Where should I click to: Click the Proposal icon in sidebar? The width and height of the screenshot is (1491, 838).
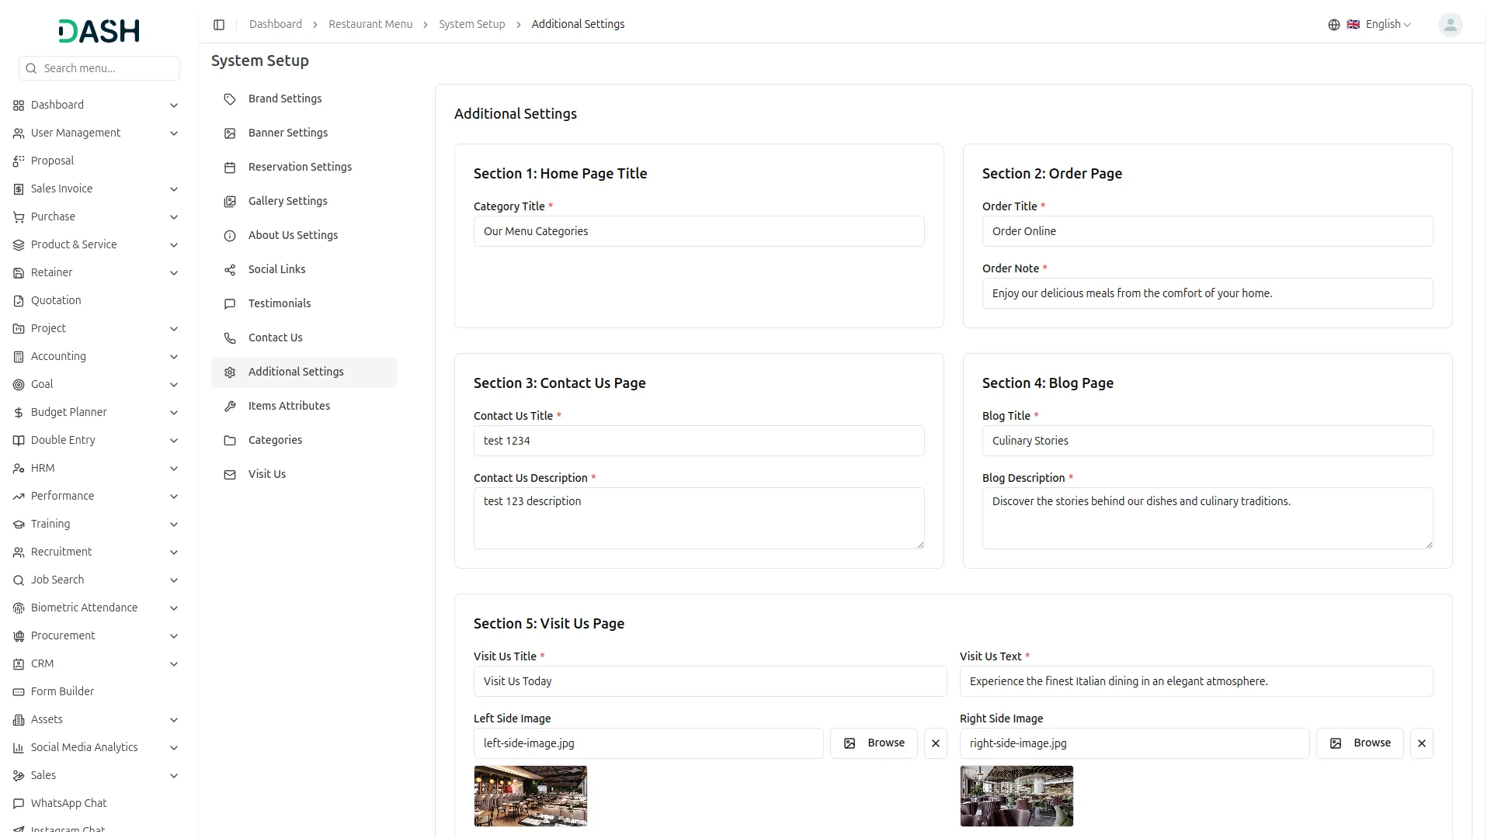tap(19, 161)
